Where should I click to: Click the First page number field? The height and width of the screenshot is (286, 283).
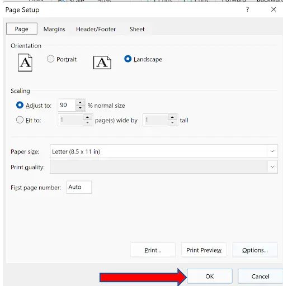pyautogui.click(x=79, y=187)
